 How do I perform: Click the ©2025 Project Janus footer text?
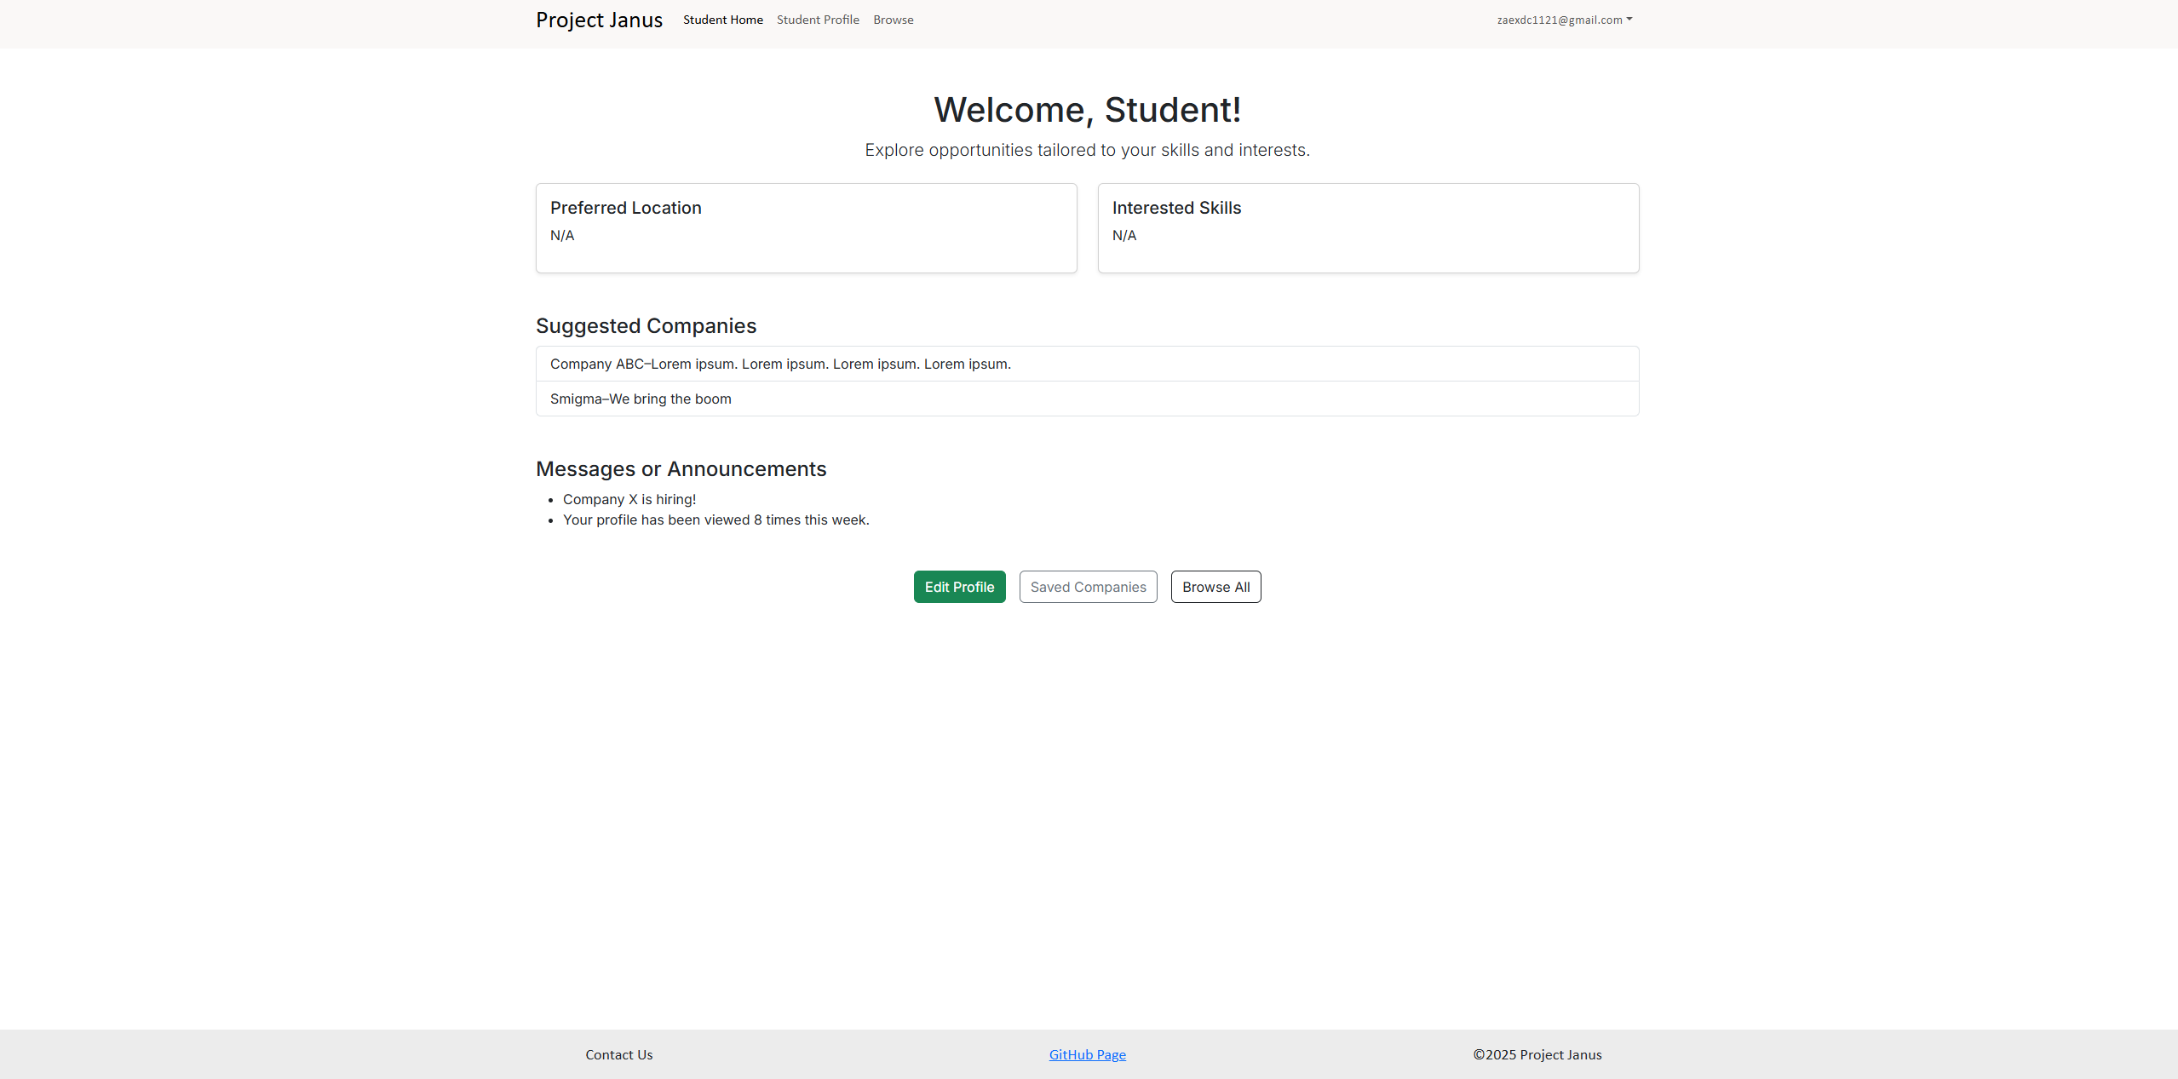tap(1537, 1054)
